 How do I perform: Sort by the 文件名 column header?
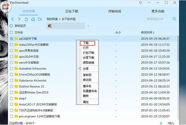(x=19, y=33)
